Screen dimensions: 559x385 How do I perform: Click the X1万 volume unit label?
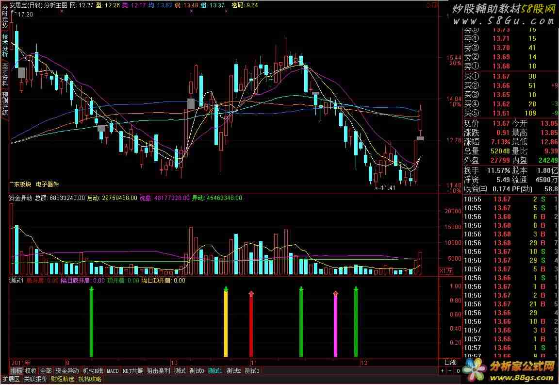click(x=445, y=271)
